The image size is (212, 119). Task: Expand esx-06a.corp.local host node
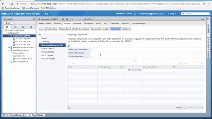click(9, 62)
